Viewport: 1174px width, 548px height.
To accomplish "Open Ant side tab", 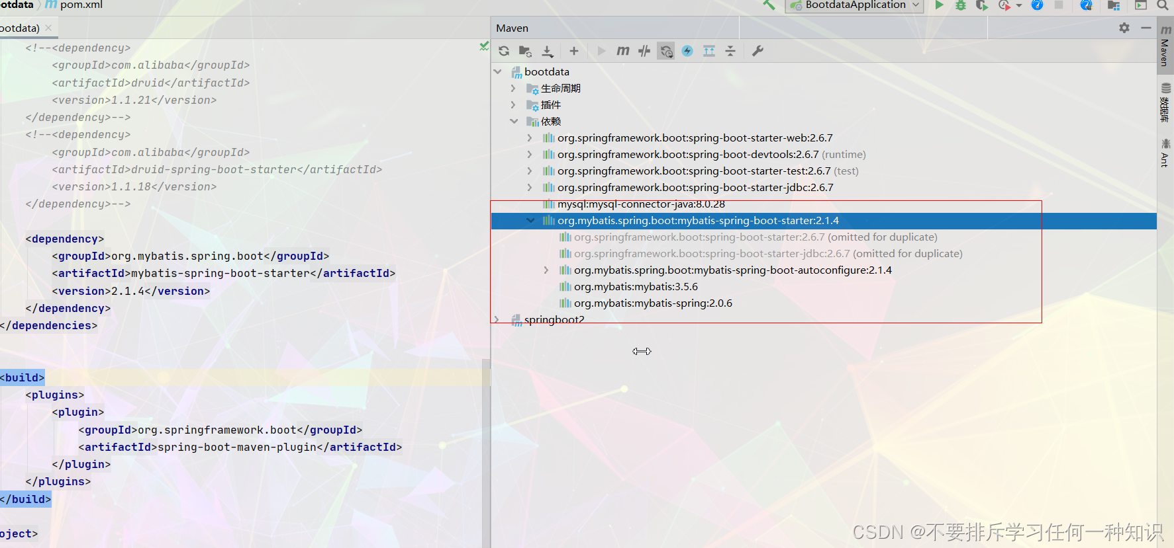I will tap(1165, 153).
